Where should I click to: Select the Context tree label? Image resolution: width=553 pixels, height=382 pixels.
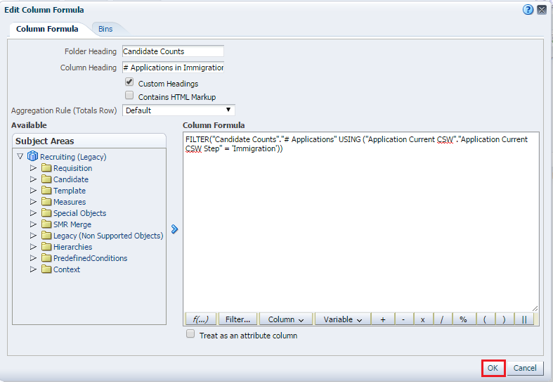click(x=67, y=269)
